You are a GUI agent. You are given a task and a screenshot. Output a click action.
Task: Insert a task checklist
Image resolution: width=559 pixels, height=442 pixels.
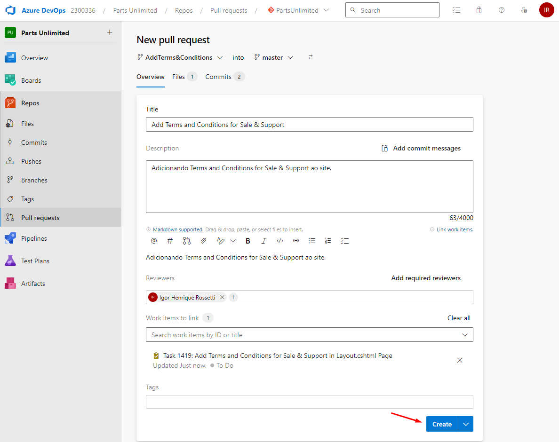[345, 241]
